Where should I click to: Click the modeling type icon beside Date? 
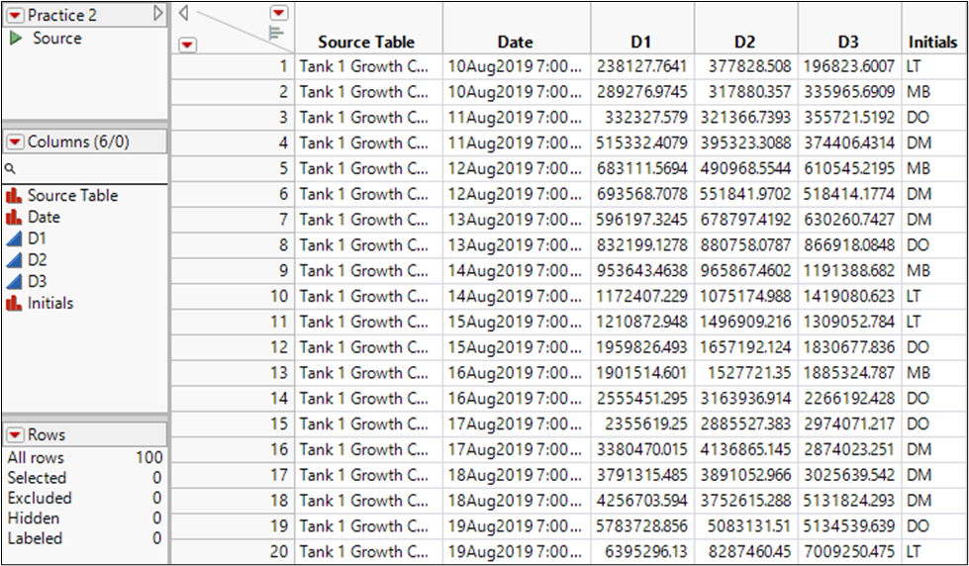(15, 218)
